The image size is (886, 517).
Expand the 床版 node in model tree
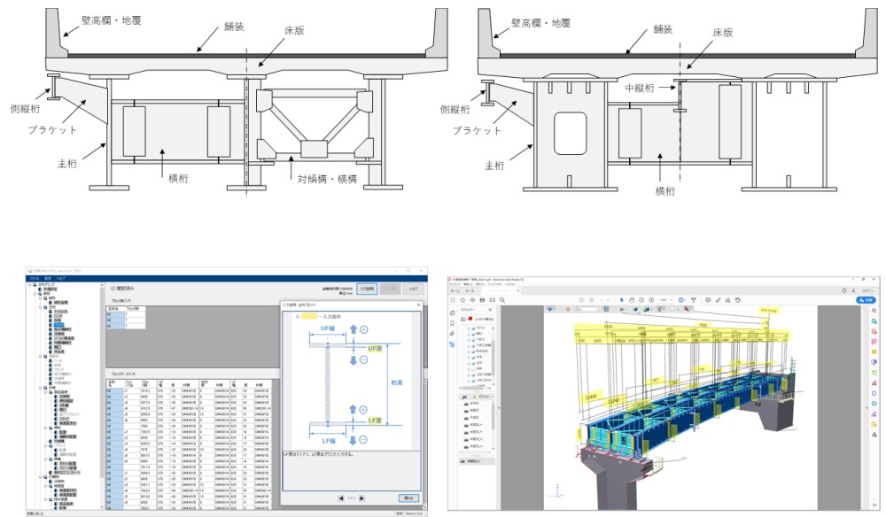tap(469, 369)
